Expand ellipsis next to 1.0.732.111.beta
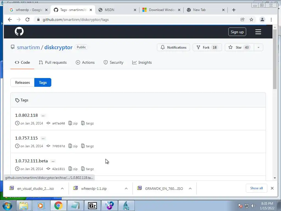Image resolution: width=281 pixels, height=211 pixels. 53,161
